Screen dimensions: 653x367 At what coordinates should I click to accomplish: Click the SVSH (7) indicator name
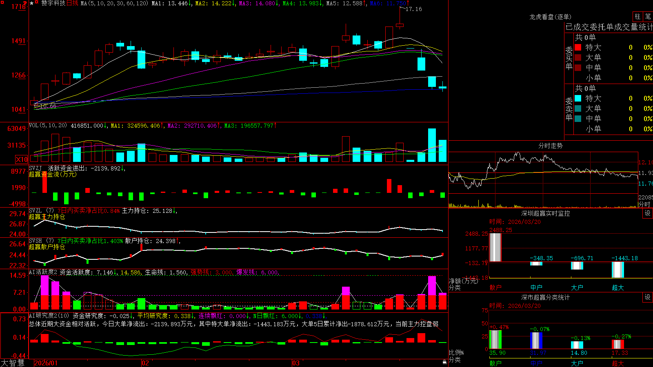click(41, 241)
